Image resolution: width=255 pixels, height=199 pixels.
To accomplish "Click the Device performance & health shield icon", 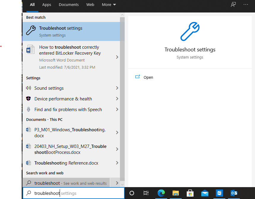I will (28, 99).
